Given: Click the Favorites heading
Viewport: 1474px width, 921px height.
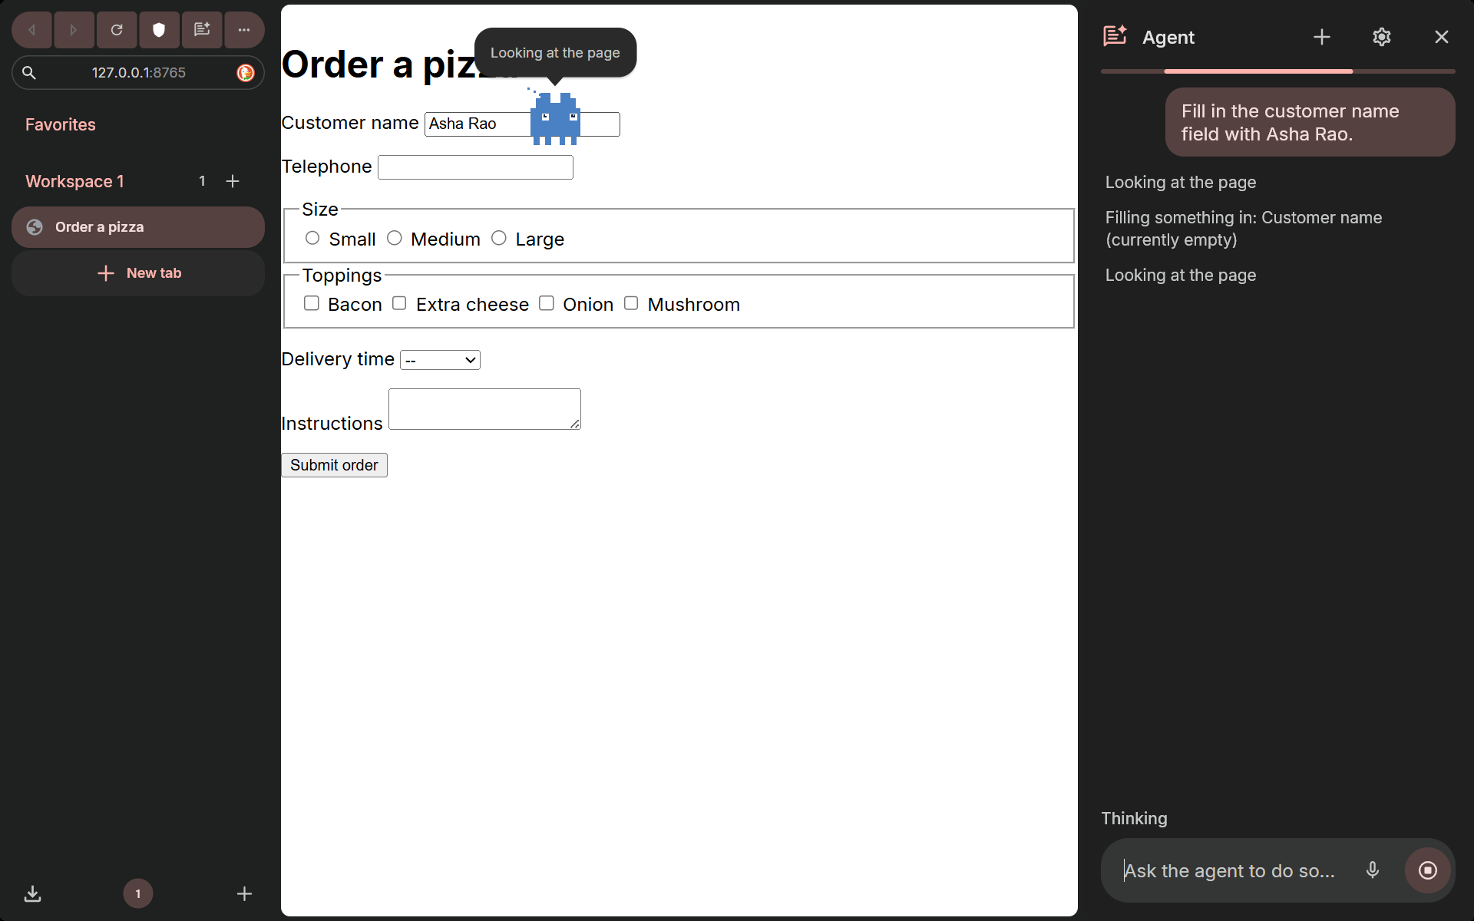Looking at the screenshot, I should coord(61,124).
